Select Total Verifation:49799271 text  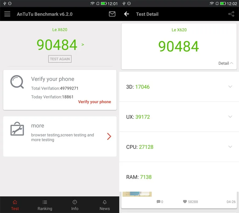(55, 88)
